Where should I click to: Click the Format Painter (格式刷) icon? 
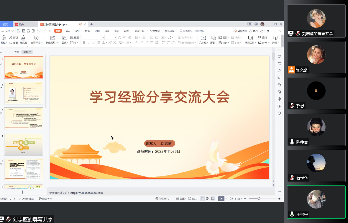(x=23, y=38)
